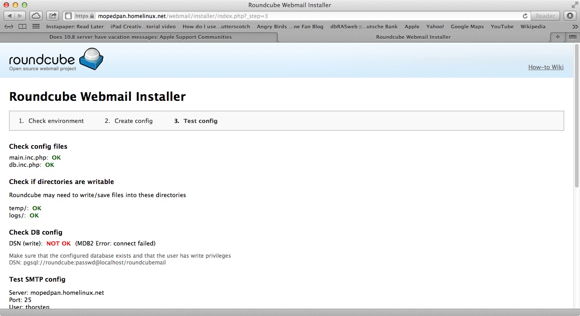Click the MDB2 Error: connect failed message
This screenshot has width=580, height=316.
(x=115, y=244)
